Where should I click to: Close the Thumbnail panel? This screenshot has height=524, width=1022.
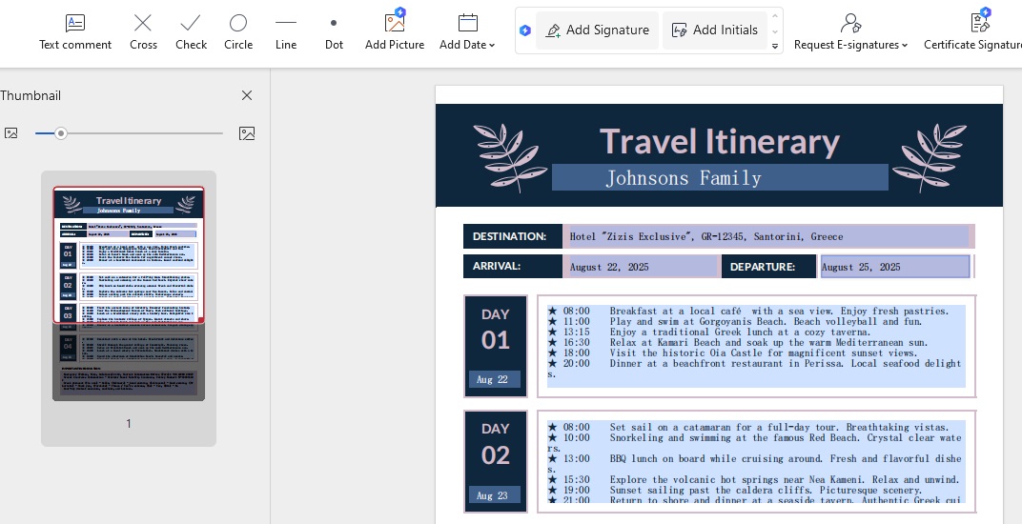coord(246,95)
